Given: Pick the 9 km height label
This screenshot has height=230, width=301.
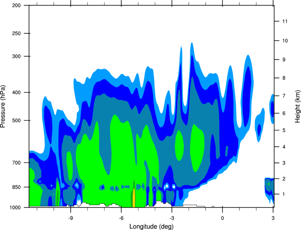Looking at the screenshot, I should (284, 60).
